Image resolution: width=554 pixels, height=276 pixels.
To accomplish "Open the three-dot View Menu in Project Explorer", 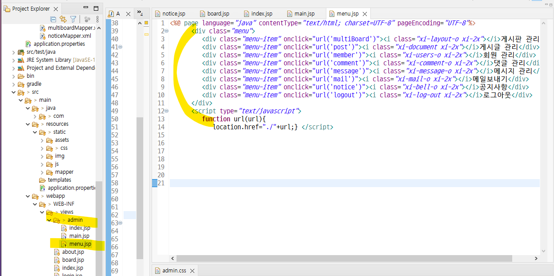I will pos(97,19).
